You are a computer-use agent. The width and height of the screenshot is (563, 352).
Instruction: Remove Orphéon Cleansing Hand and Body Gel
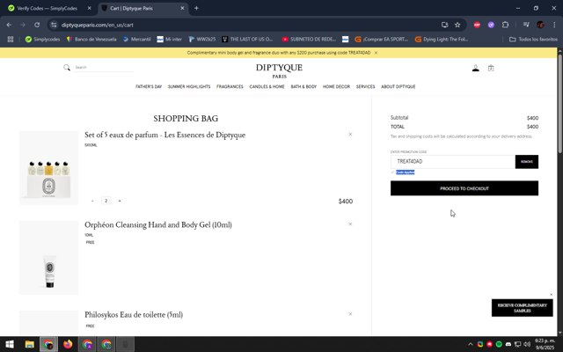click(x=350, y=224)
